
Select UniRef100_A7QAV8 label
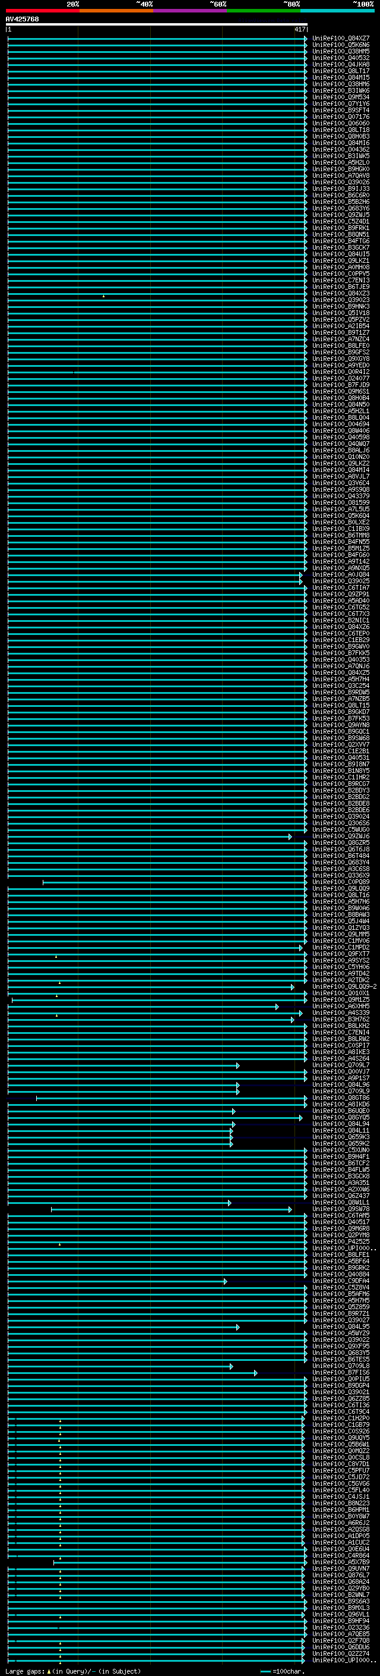click(341, 175)
